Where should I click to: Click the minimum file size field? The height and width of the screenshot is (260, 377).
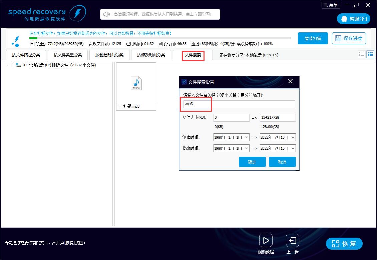tap(231, 118)
